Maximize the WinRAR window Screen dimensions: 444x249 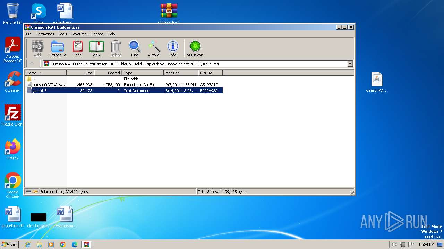[x=344, y=27]
